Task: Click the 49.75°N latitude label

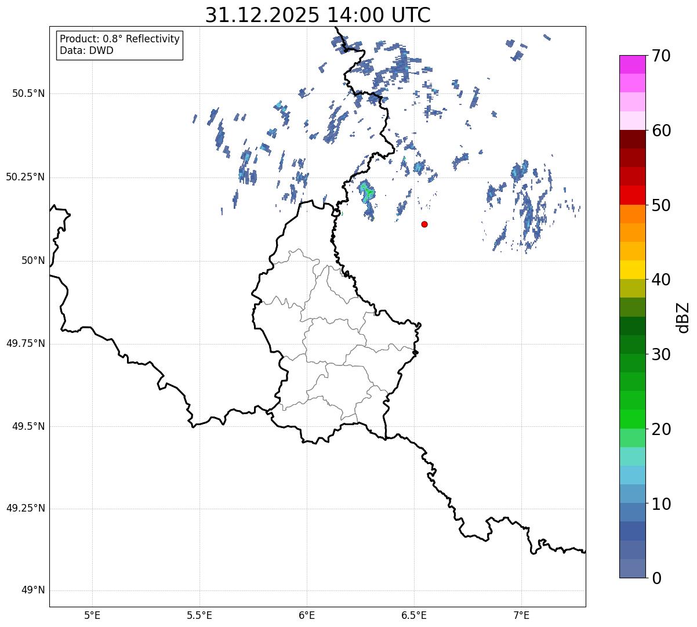Action: 26,343
